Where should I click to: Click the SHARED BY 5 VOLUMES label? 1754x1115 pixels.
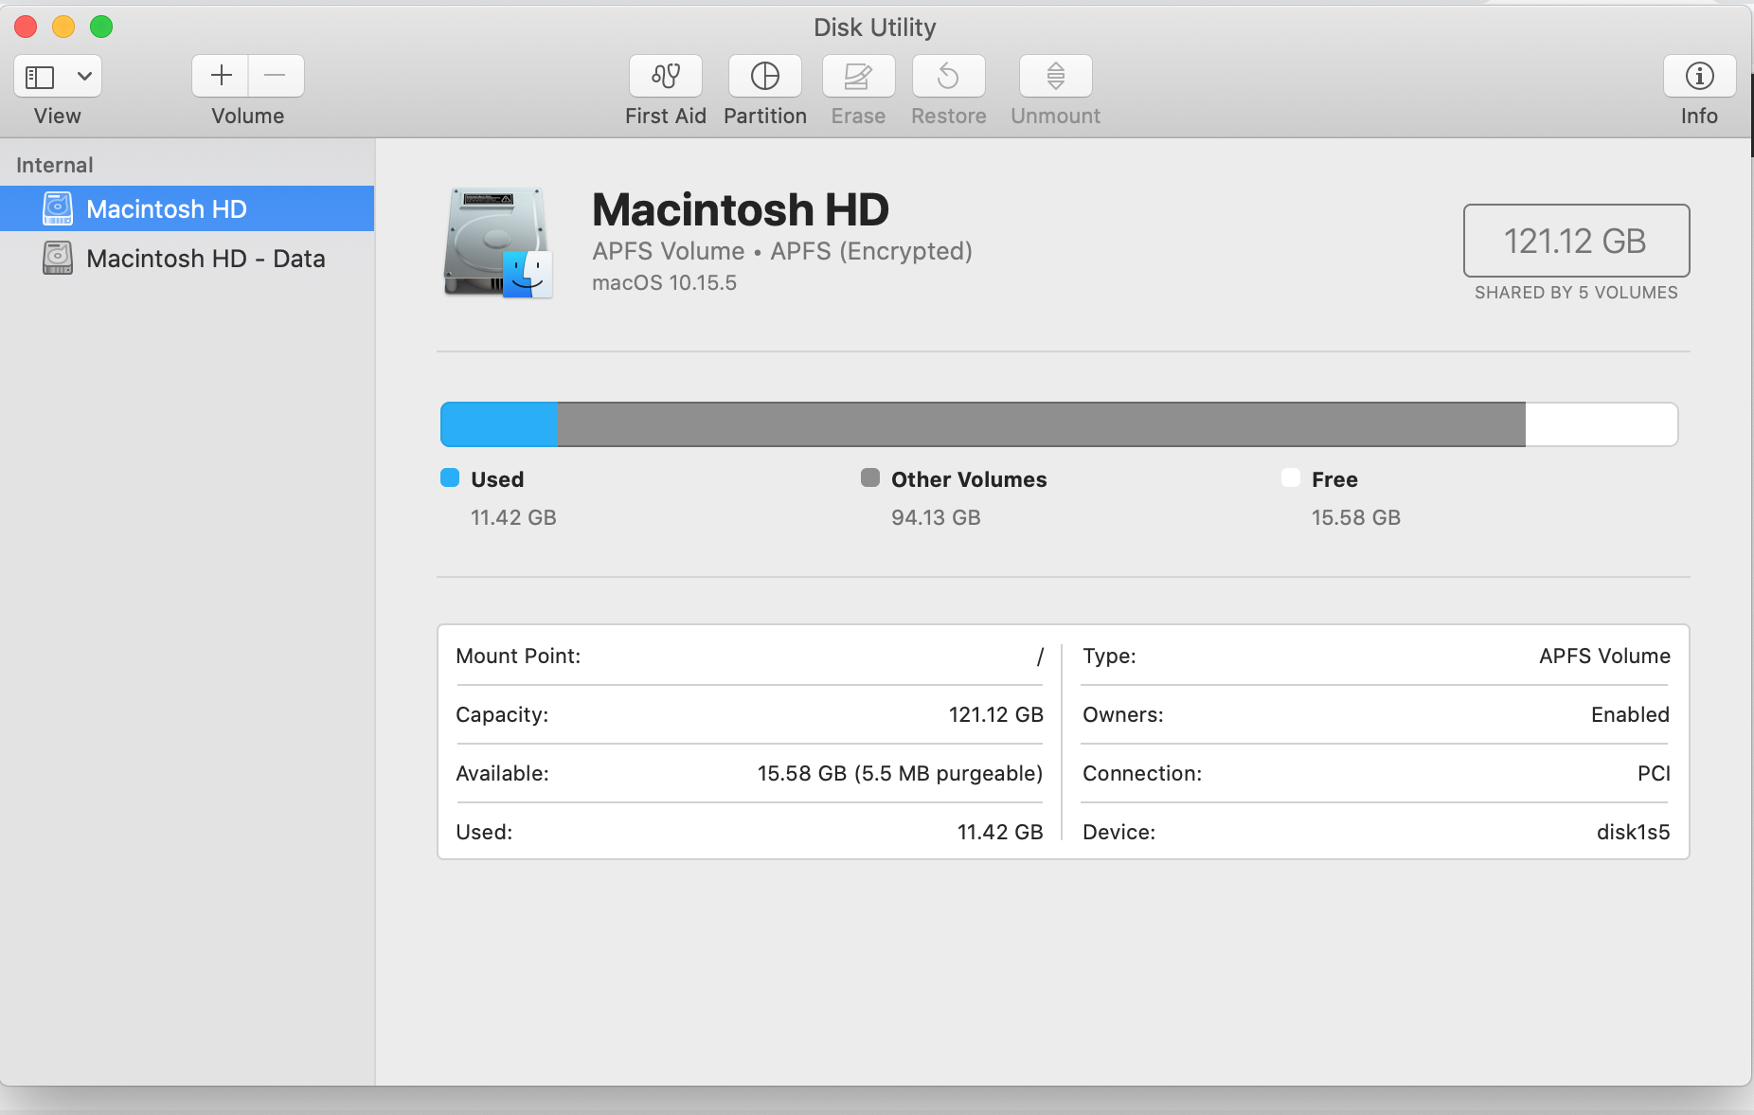1576,293
